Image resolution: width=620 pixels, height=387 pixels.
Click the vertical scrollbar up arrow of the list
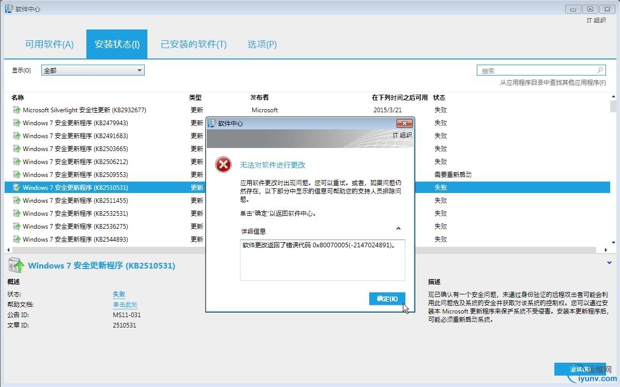click(613, 96)
